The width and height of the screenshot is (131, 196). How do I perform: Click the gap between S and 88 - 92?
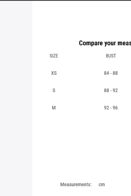(80, 90)
